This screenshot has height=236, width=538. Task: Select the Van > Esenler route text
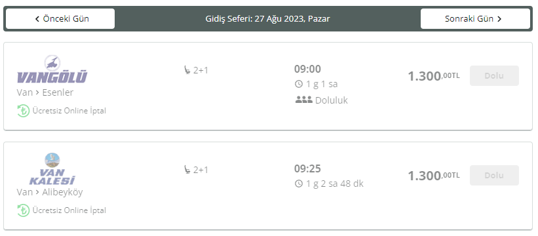(x=45, y=92)
